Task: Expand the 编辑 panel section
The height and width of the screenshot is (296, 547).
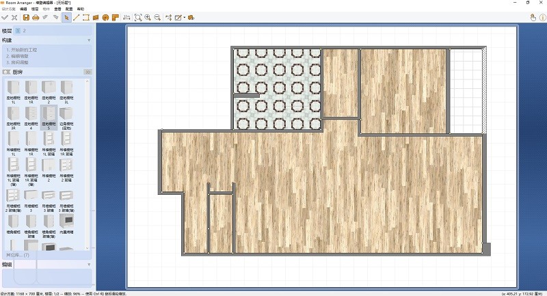Action: tap(89, 265)
